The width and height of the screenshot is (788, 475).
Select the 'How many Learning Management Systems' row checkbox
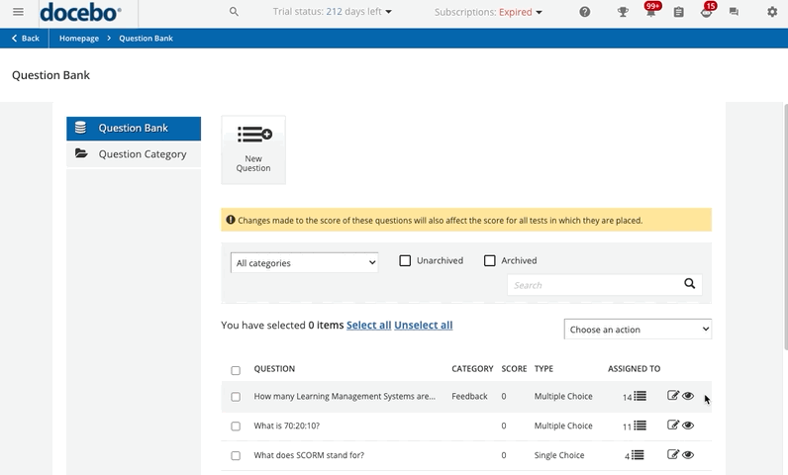click(x=236, y=397)
